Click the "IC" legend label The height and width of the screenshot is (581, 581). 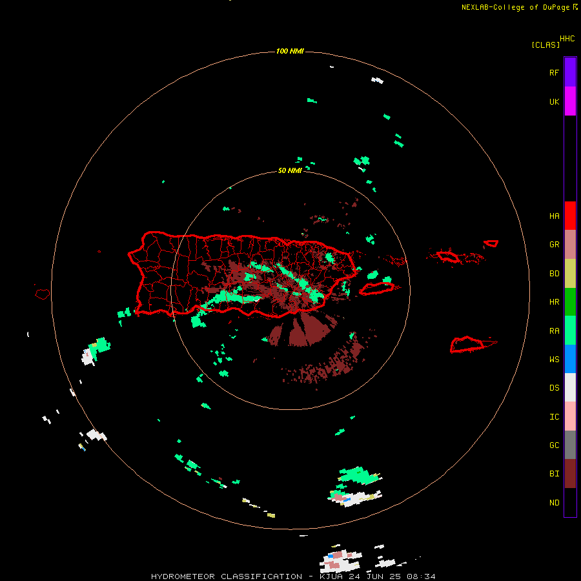point(554,417)
